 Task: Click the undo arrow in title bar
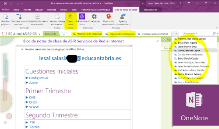pos(11,3)
